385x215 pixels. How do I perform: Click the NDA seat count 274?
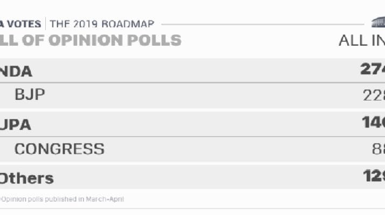[x=373, y=69]
